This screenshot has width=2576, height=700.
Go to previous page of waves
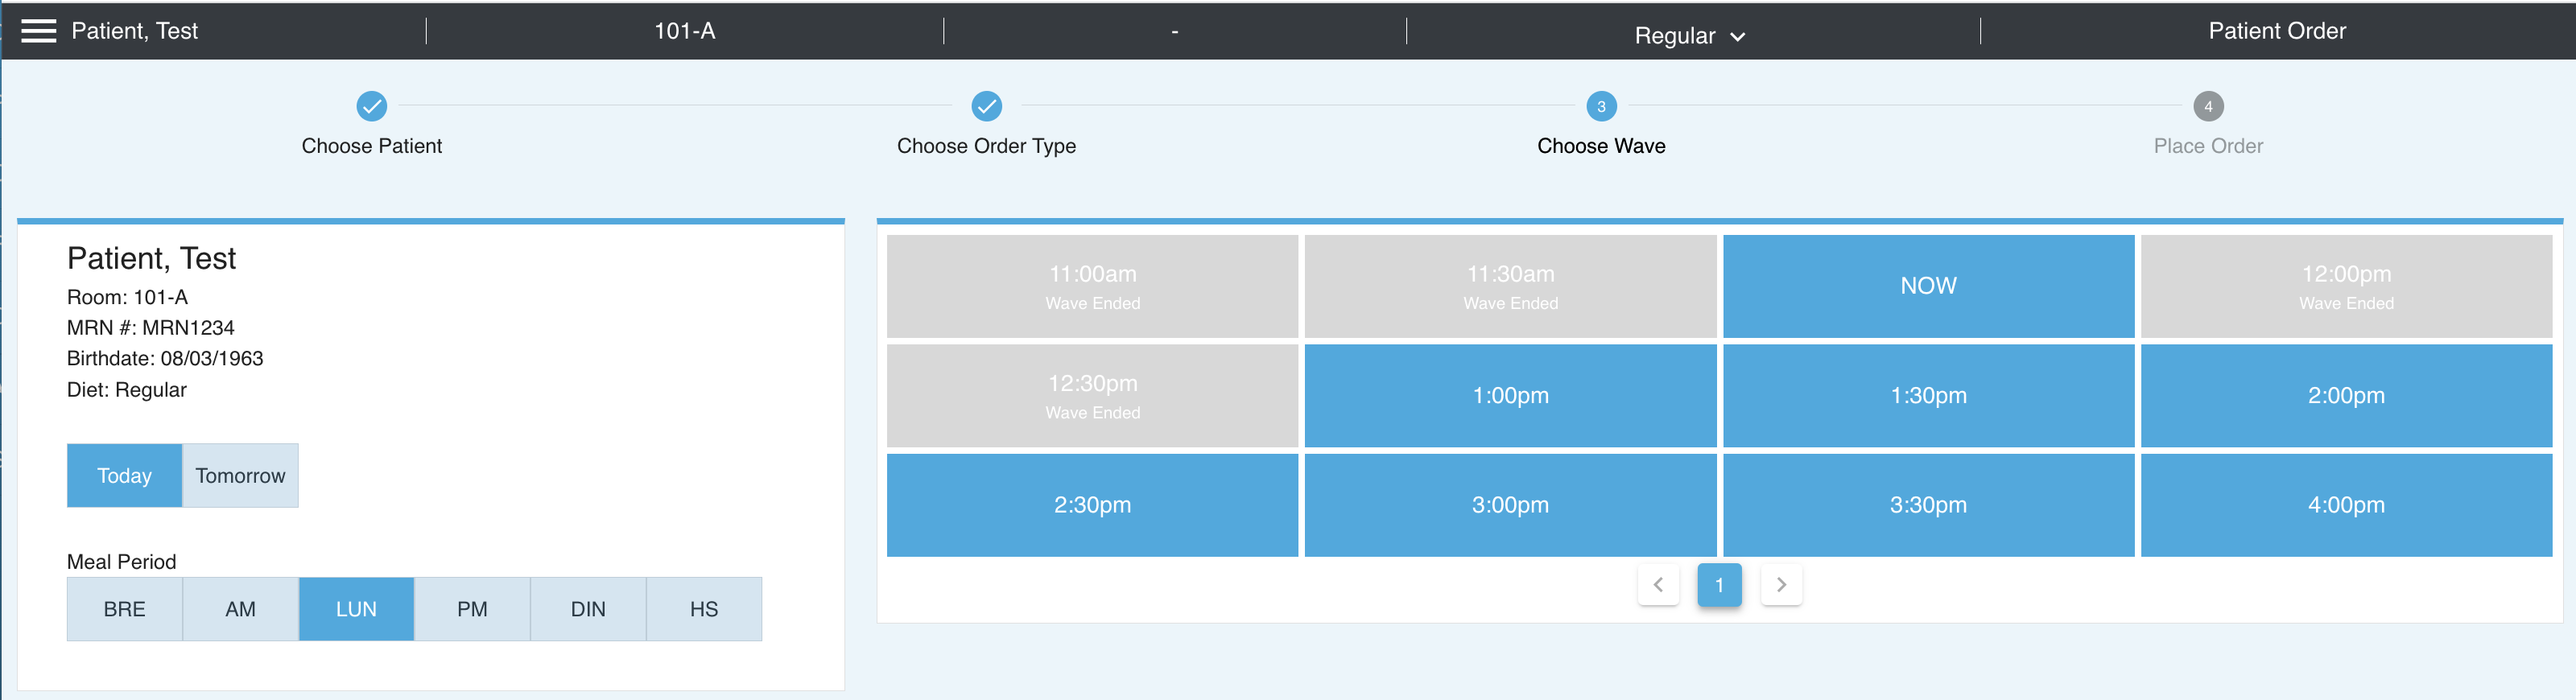(x=1658, y=585)
